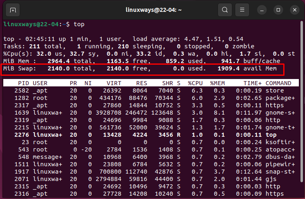Open a new terminal tab
Image resolution: width=305 pixels, height=199 pixels.
pyautogui.click(x=13, y=10)
